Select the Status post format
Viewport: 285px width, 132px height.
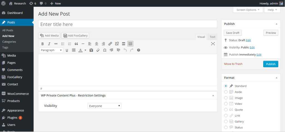coord(226,128)
